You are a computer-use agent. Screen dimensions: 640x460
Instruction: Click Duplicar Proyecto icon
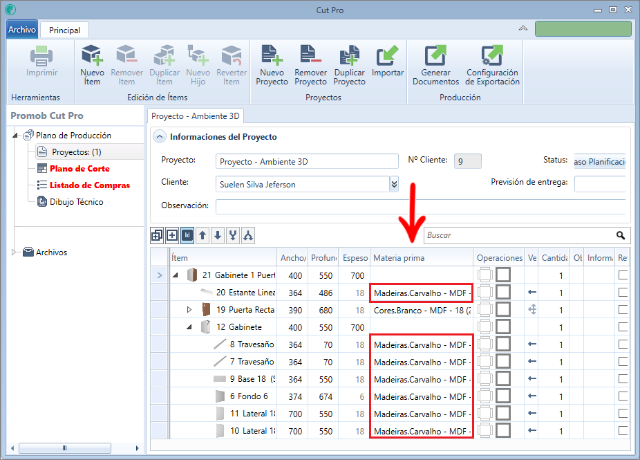[x=350, y=55]
